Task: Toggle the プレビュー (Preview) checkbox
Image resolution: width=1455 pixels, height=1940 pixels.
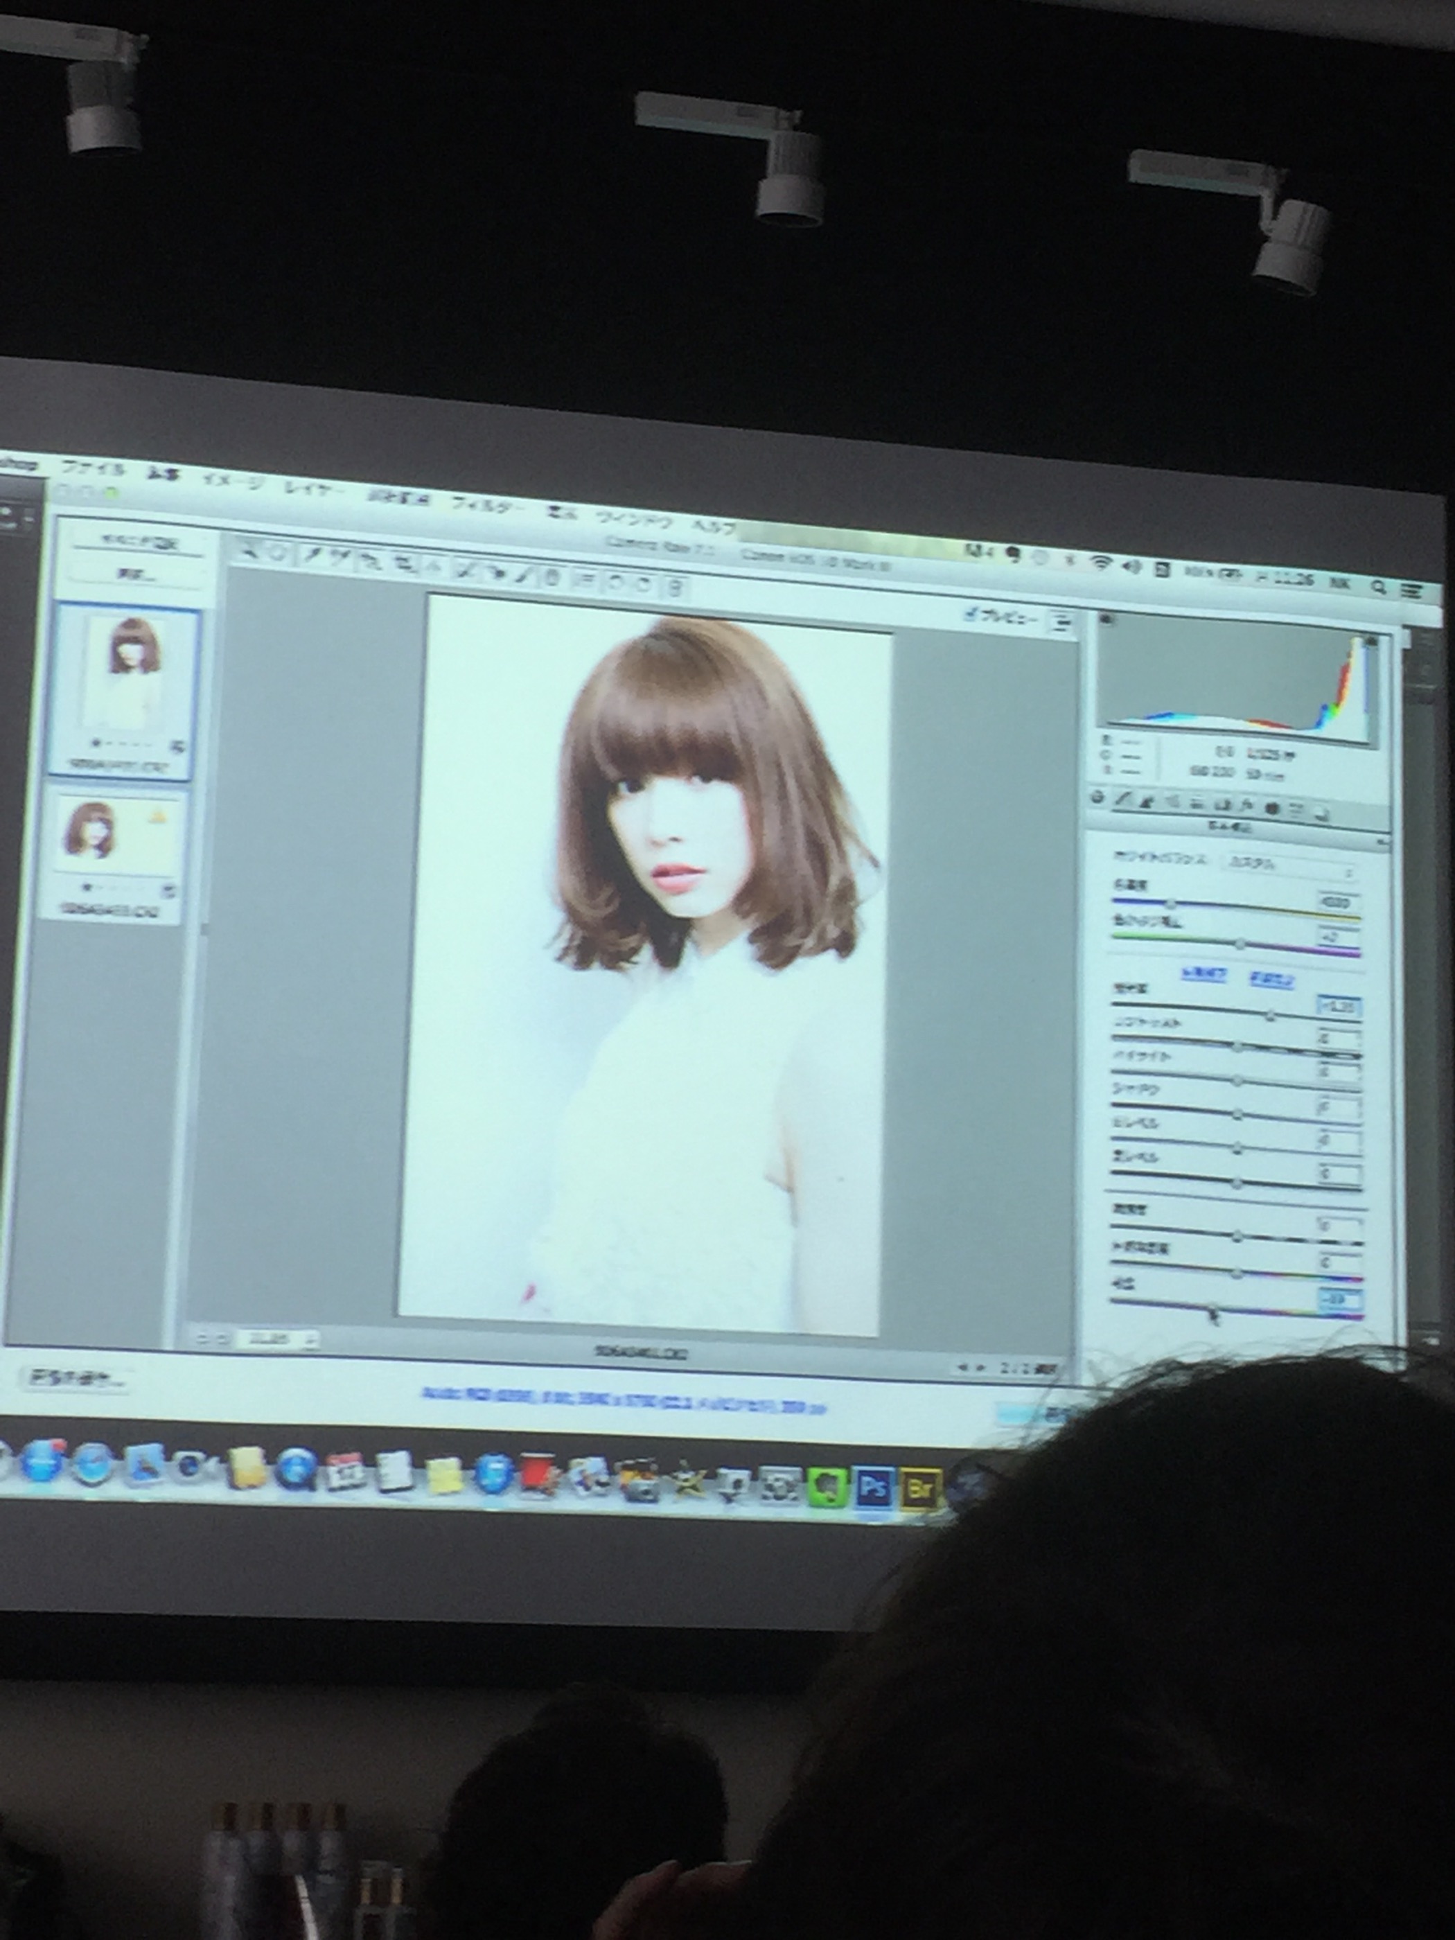Action: (970, 613)
